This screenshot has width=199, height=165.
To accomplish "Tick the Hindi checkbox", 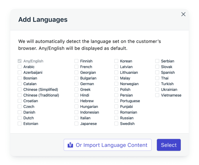I will [x=76, y=95].
